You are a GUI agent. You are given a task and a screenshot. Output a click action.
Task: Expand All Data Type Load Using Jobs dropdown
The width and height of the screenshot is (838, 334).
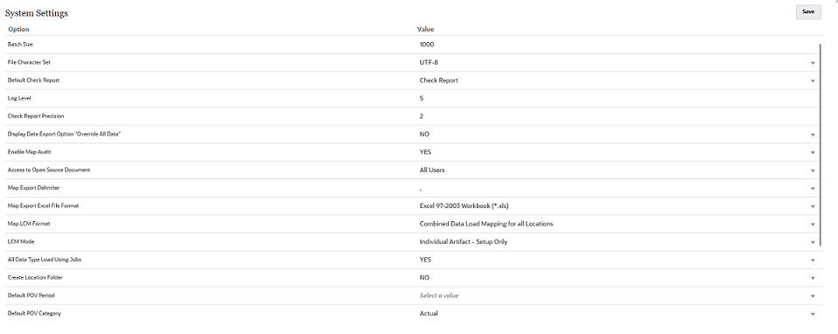pos(813,261)
